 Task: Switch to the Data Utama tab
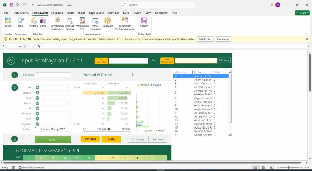pyautogui.click(x=21, y=13)
